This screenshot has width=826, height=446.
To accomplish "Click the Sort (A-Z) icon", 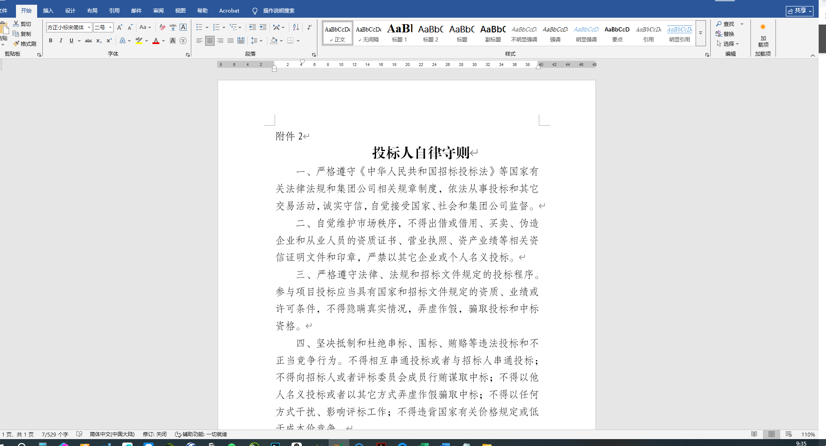I will (x=296, y=27).
